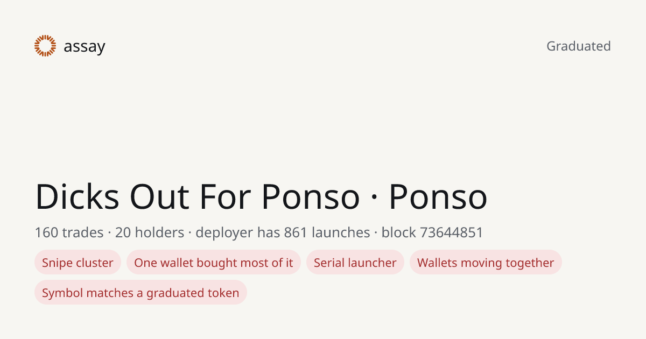Screen dimensions: 646x339
Task: Click the Dicks Out For Ponso title
Action: coord(198,196)
